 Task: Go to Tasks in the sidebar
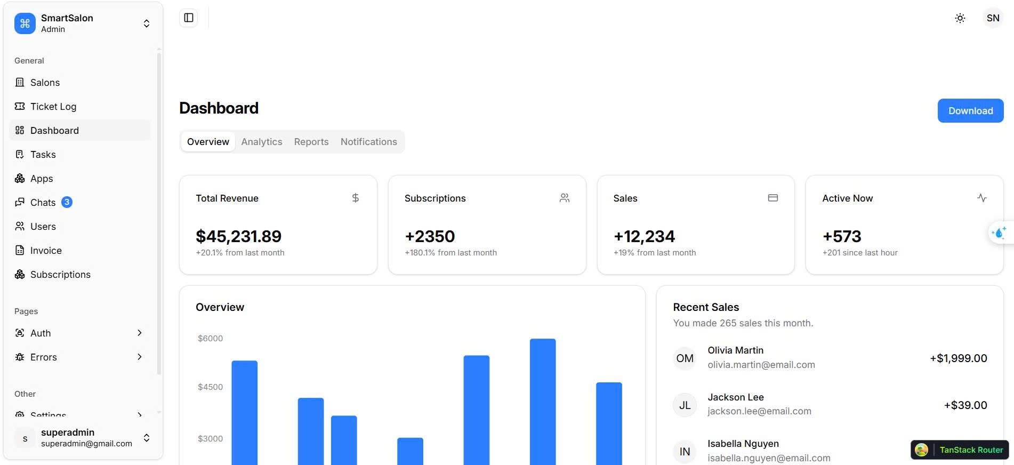(x=80, y=154)
